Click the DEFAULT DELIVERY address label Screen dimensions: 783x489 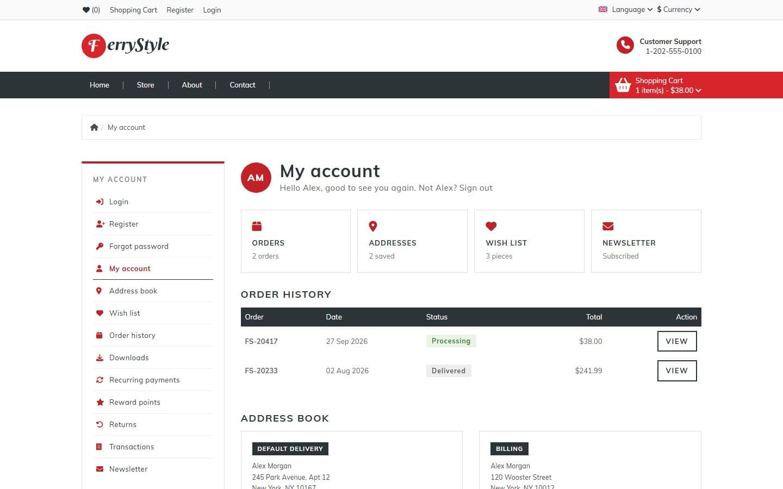290,449
